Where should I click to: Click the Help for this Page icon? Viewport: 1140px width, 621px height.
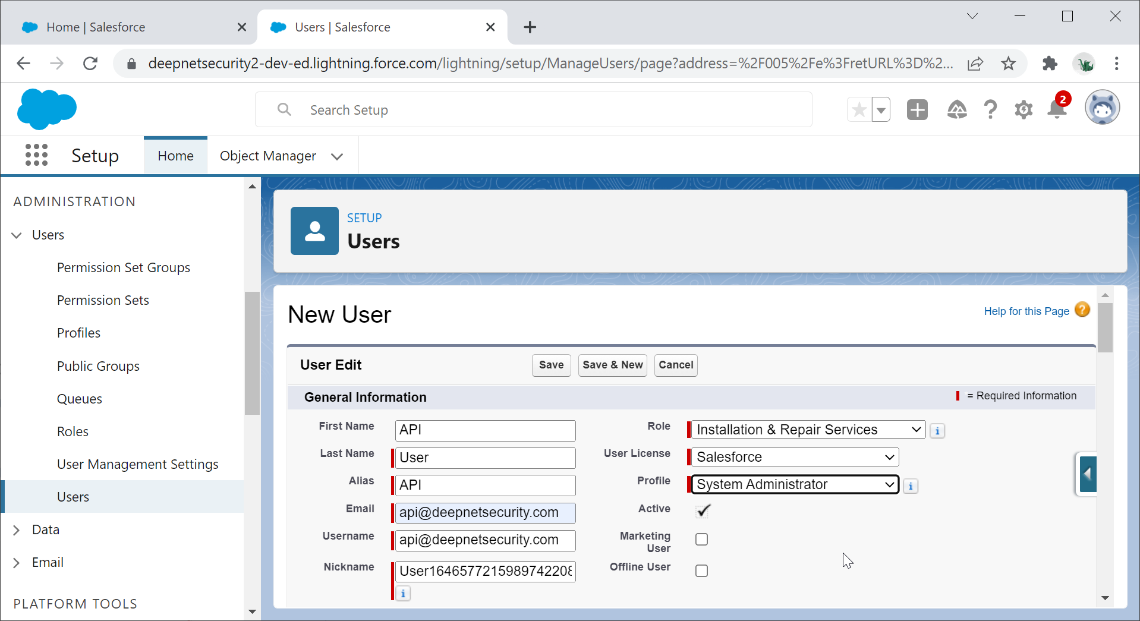point(1082,310)
